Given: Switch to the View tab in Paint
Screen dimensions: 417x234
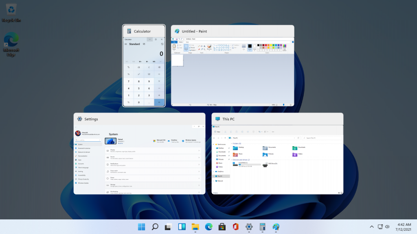Looking at the screenshot, I should click(187, 41).
